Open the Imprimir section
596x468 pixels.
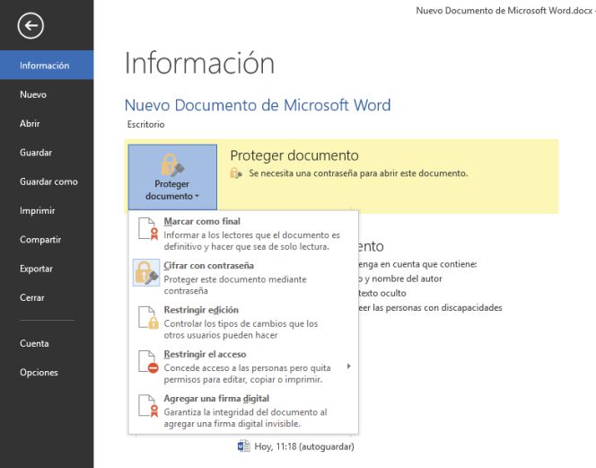pyautogui.click(x=47, y=210)
